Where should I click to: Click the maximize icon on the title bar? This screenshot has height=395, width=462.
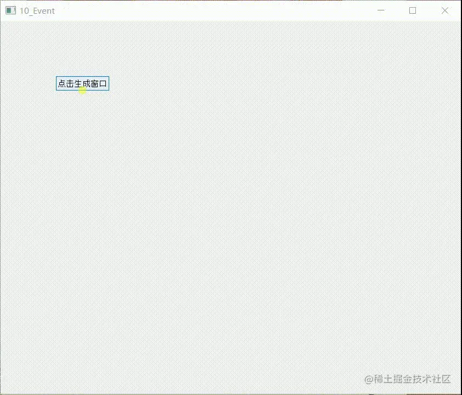[x=413, y=10]
